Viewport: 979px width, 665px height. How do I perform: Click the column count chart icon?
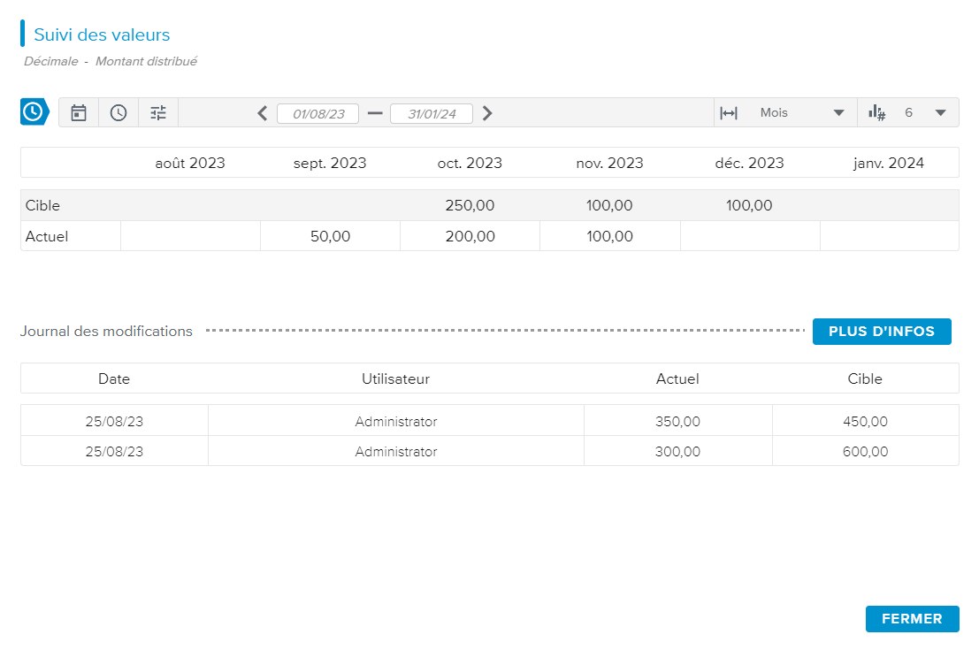point(876,113)
